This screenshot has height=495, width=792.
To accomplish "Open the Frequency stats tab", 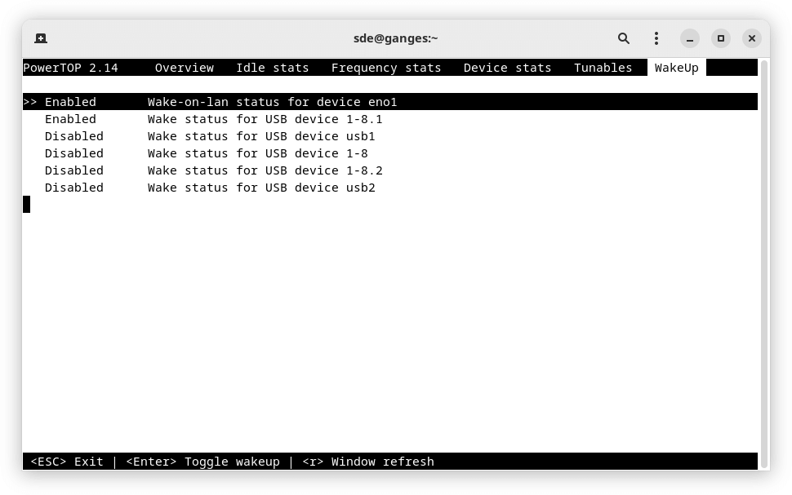I will tap(386, 68).
